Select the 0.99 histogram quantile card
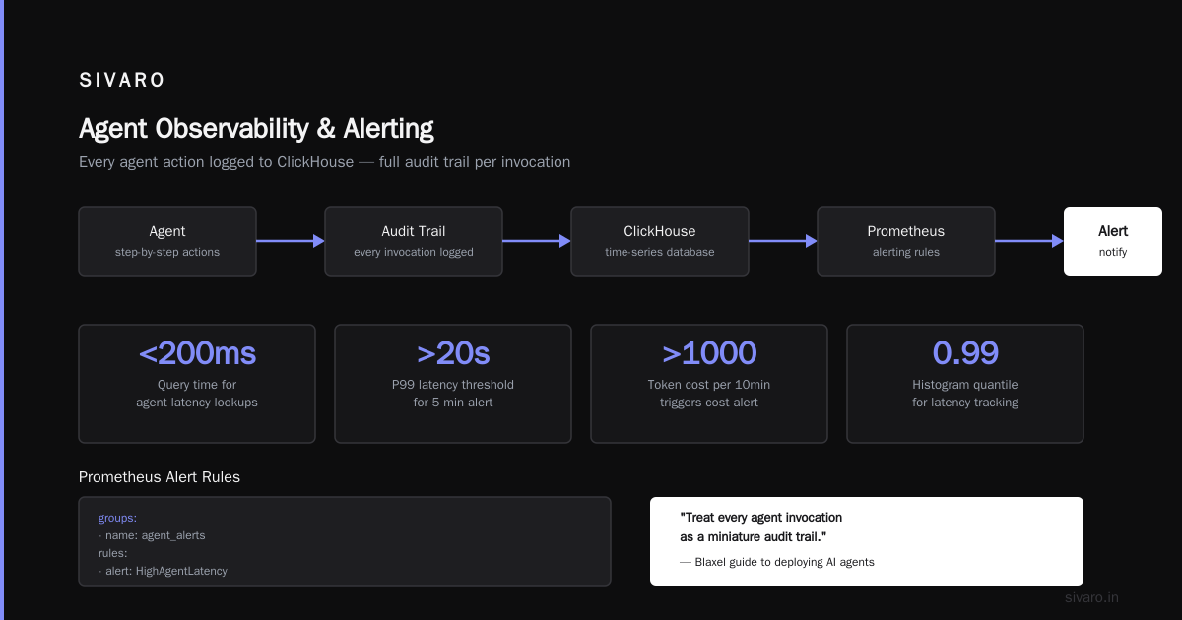1182x620 pixels. [965, 384]
